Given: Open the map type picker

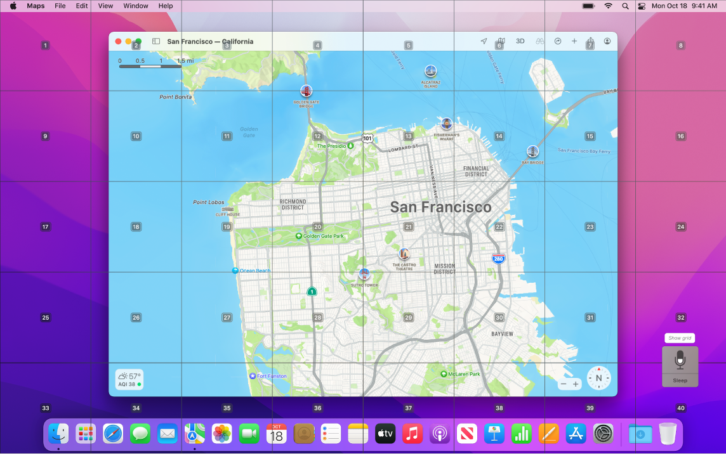Looking at the screenshot, I should 501,41.
